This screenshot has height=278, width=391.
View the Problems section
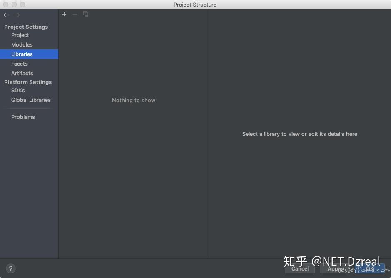point(23,117)
